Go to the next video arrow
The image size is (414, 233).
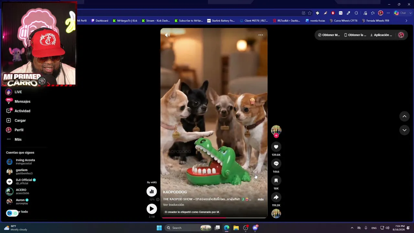[404, 130]
